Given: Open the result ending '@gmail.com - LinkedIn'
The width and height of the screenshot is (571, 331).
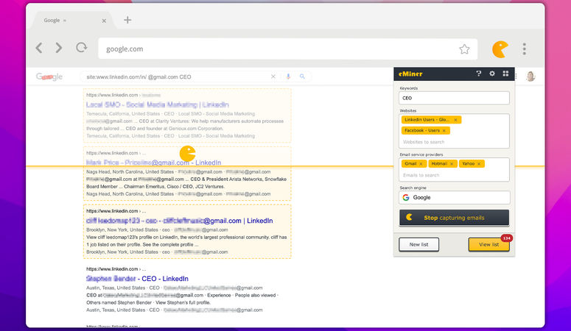Looking at the screenshot, I should [x=154, y=163].
